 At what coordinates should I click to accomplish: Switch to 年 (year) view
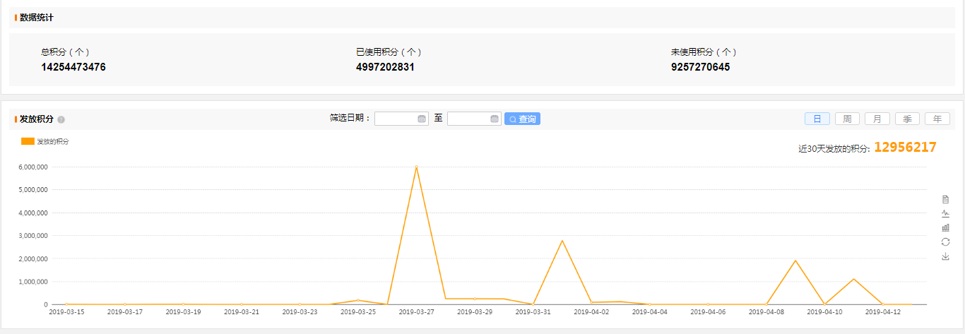click(x=937, y=119)
